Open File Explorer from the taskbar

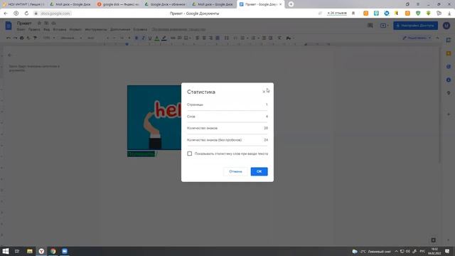30,251
